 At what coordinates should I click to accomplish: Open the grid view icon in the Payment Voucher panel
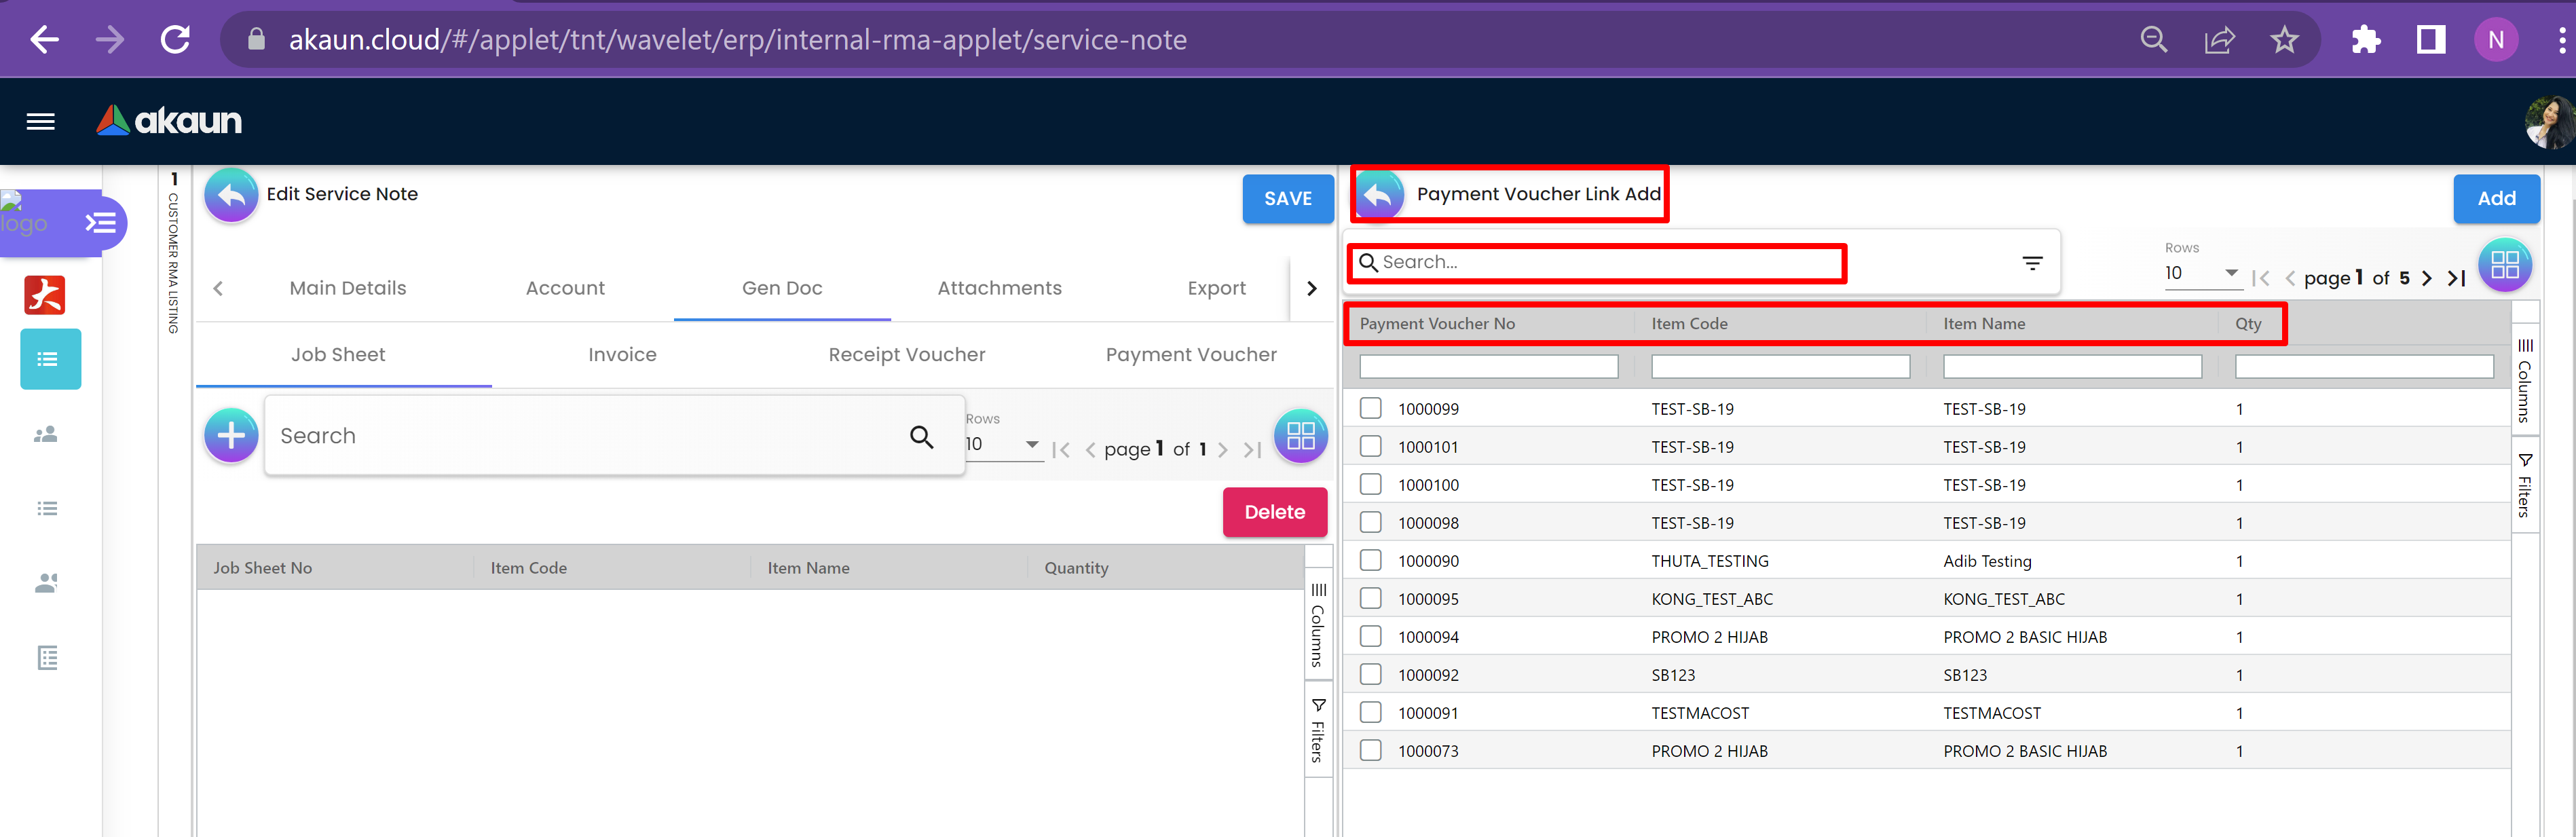tap(2504, 265)
